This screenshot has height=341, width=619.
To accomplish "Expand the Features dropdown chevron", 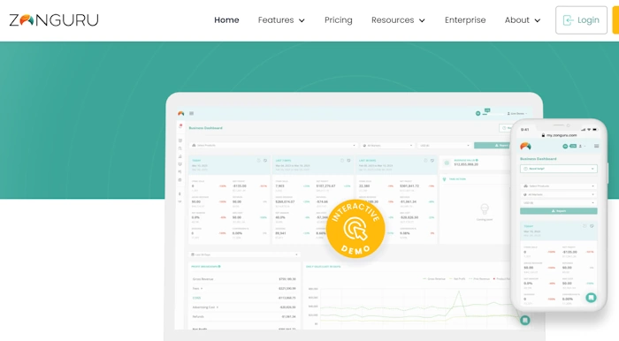I will pos(302,20).
